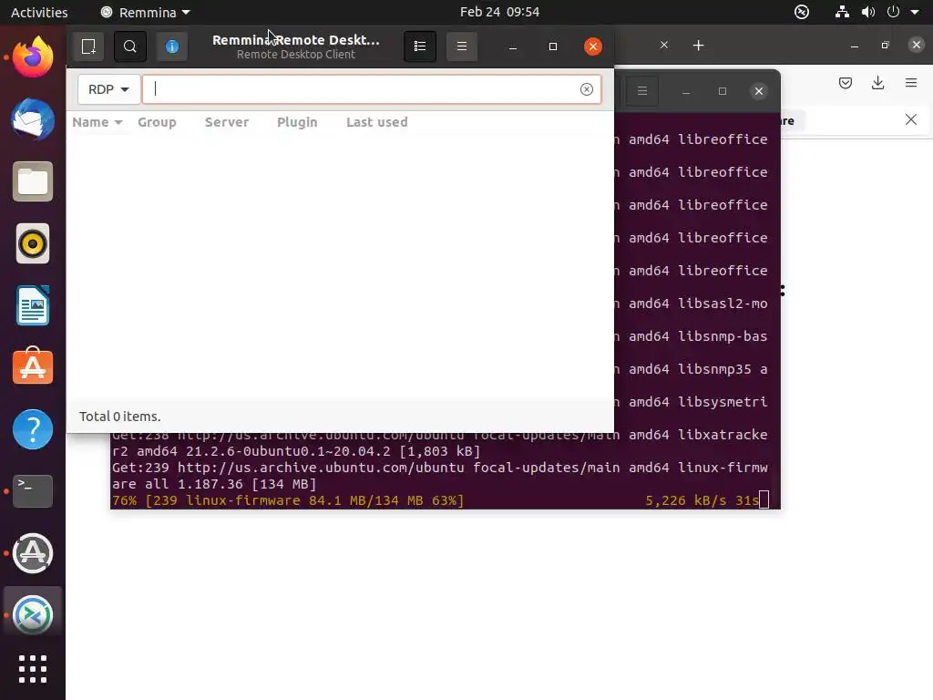
Task: Sort connections by Last used column
Action: point(376,122)
